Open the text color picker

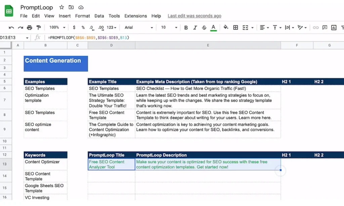213,28
